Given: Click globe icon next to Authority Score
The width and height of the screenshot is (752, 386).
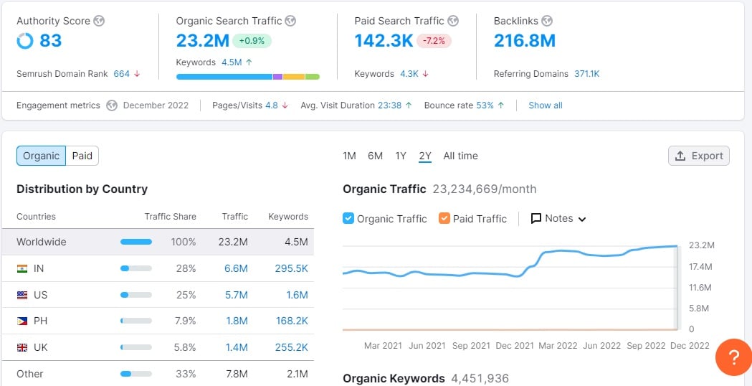Looking at the screenshot, I should click(100, 21).
